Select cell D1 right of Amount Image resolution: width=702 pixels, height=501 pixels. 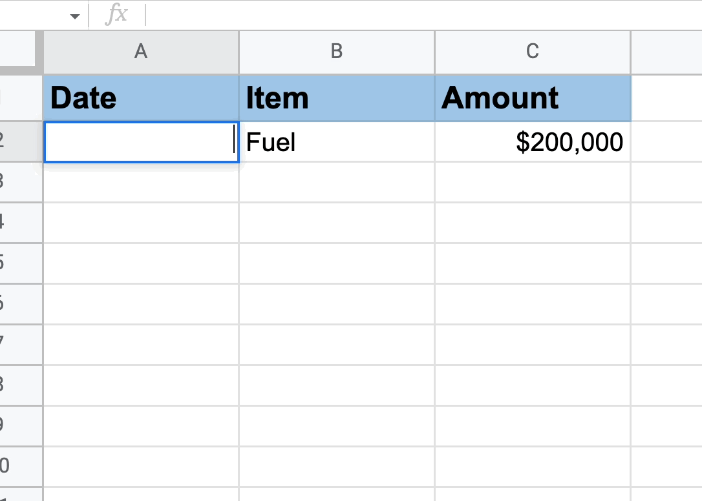click(x=666, y=98)
